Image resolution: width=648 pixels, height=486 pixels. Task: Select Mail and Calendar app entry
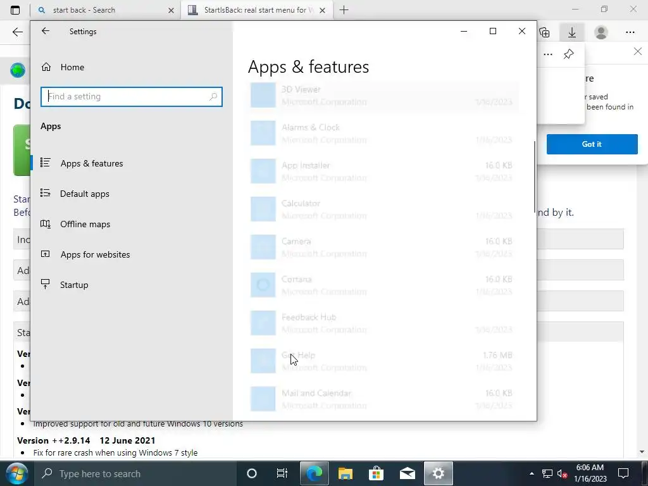click(383, 399)
